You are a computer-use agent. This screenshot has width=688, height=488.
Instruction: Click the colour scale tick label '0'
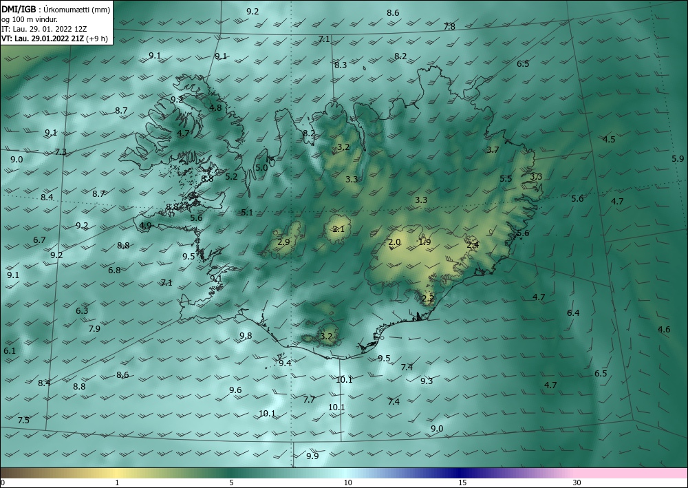(3, 482)
